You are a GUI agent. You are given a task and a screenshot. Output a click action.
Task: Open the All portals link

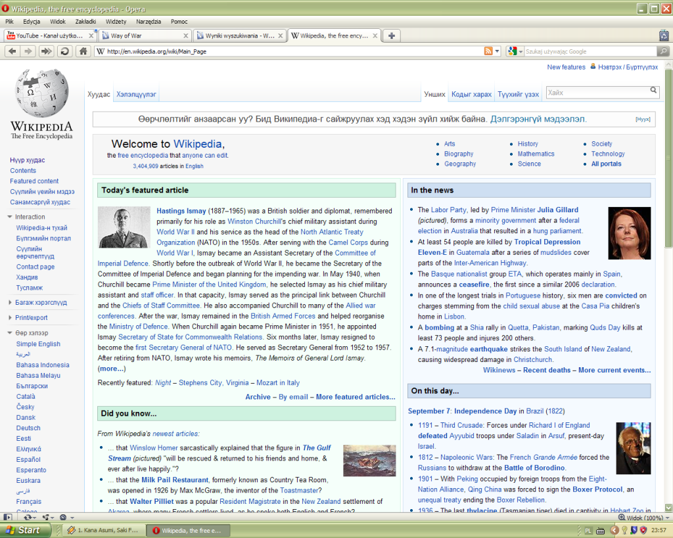coord(606,164)
